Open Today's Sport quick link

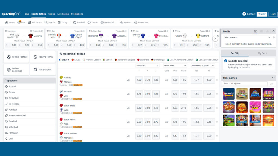[43, 70]
